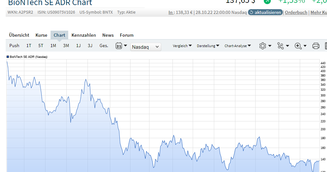This screenshot has width=327, height=172.
Task: Set chart range to 1T
Action: pos(29,46)
